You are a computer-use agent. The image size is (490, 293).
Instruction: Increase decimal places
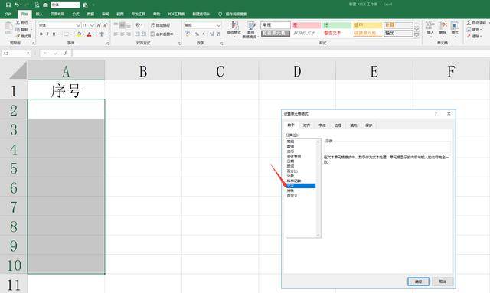[x=212, y=34]
